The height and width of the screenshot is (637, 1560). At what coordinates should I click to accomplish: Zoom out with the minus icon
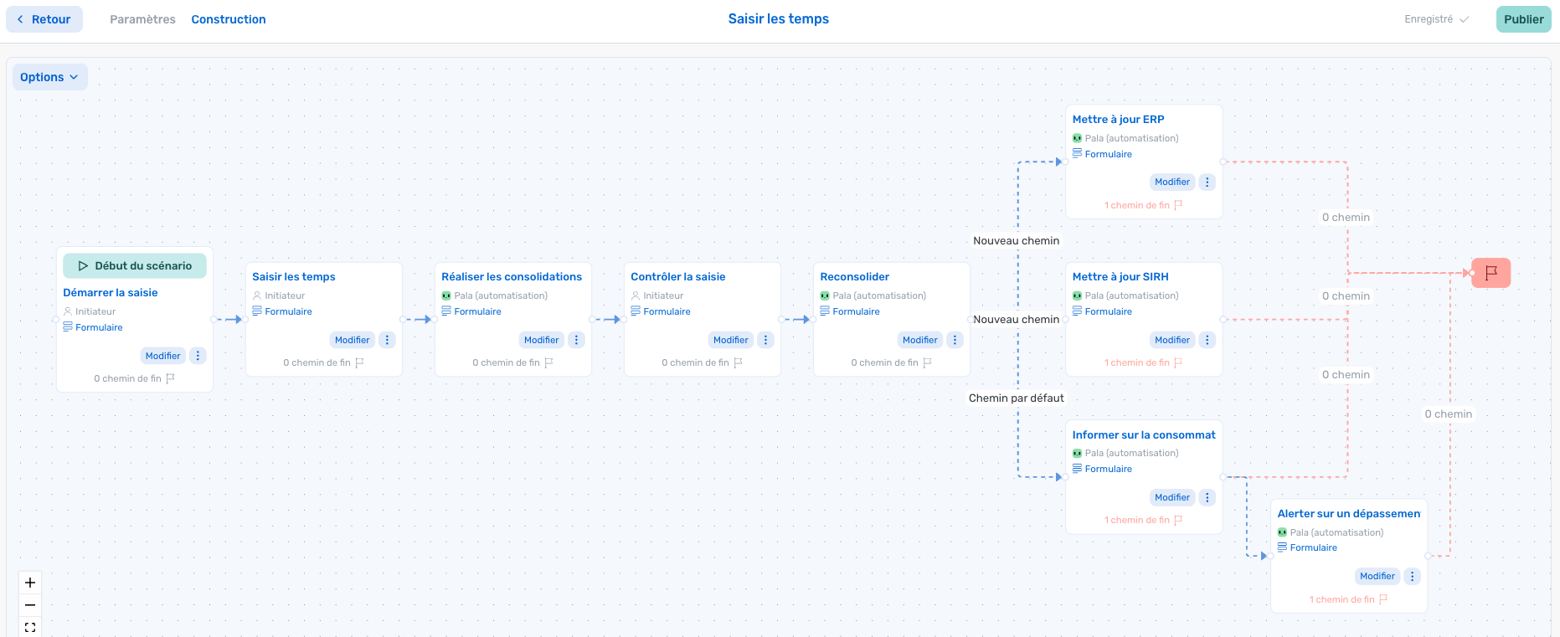tap(30, 605)
